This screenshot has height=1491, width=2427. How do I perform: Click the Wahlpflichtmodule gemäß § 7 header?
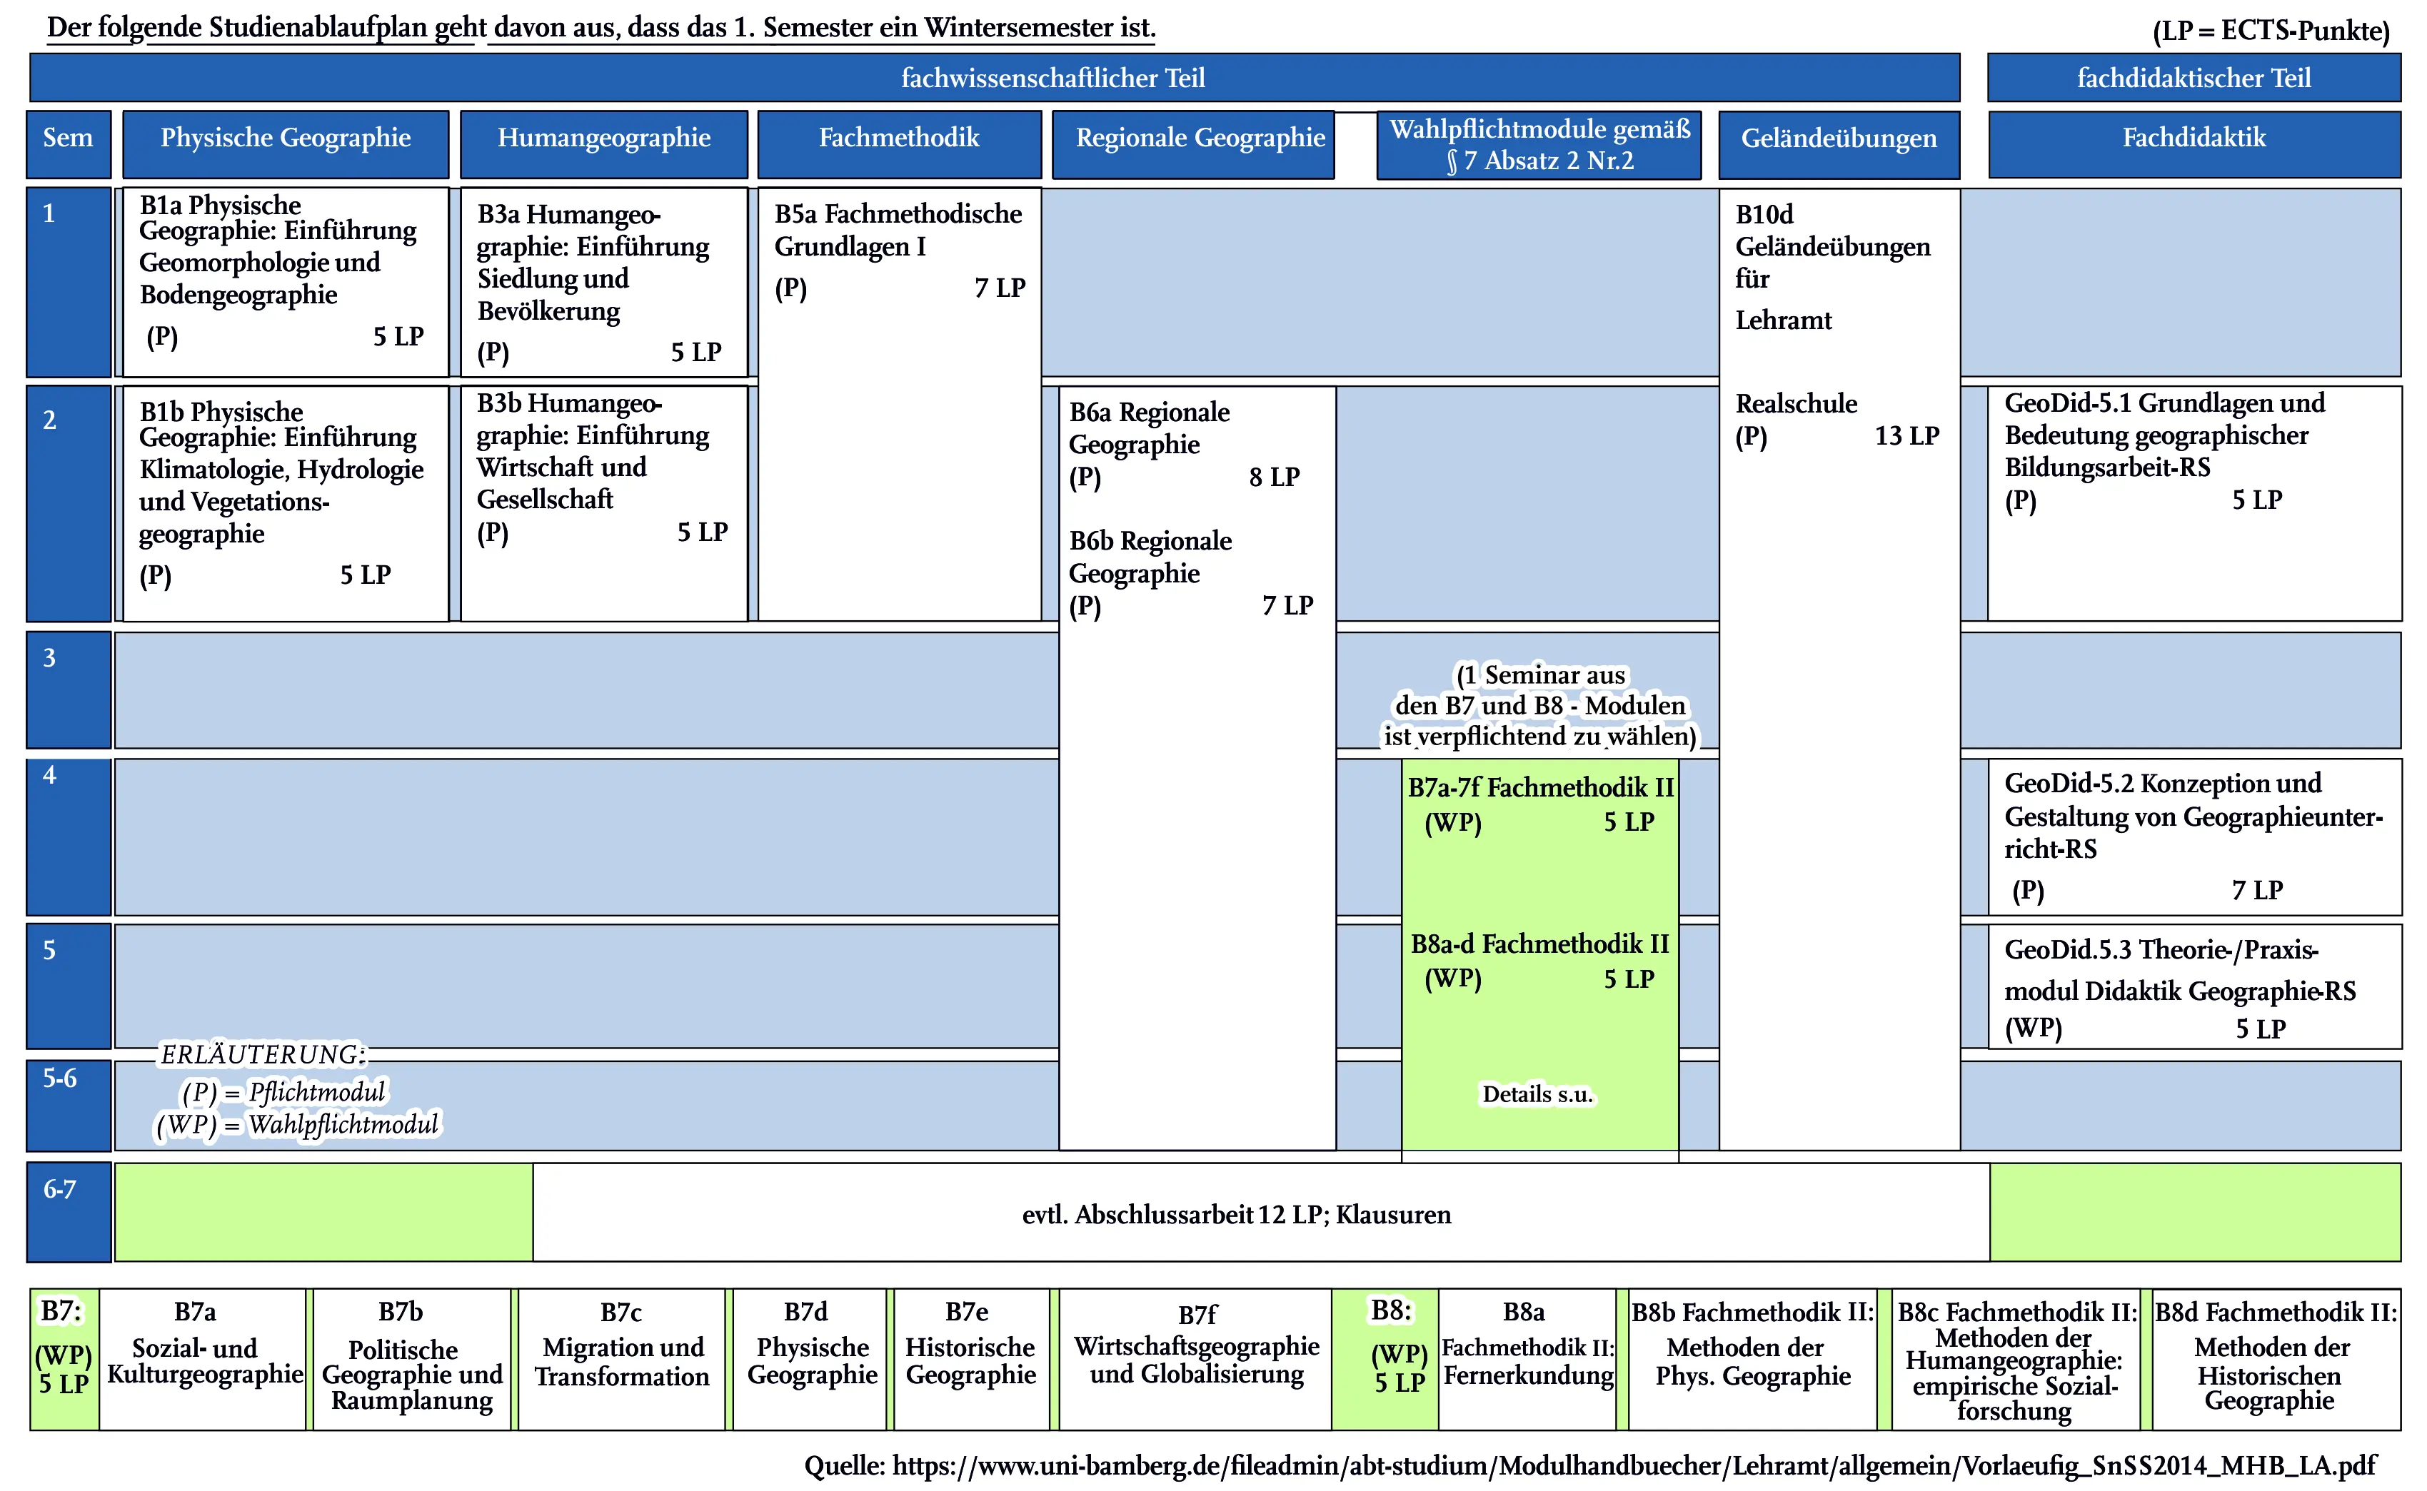pos(1538,145)
